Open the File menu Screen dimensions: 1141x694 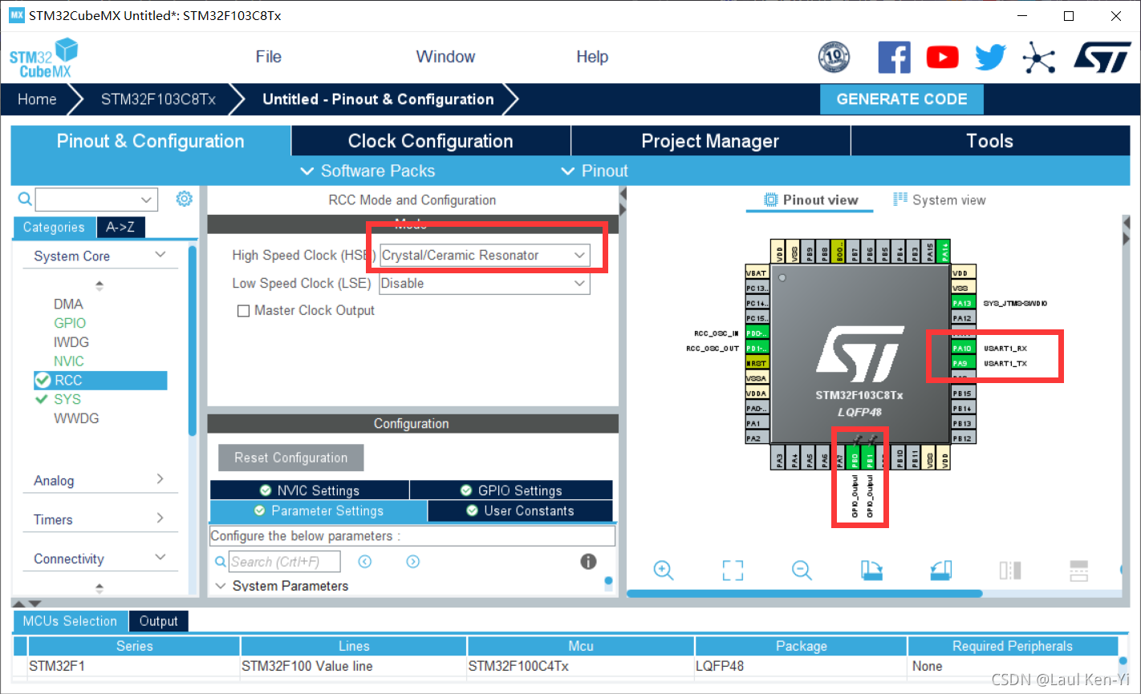pos(269,57)
